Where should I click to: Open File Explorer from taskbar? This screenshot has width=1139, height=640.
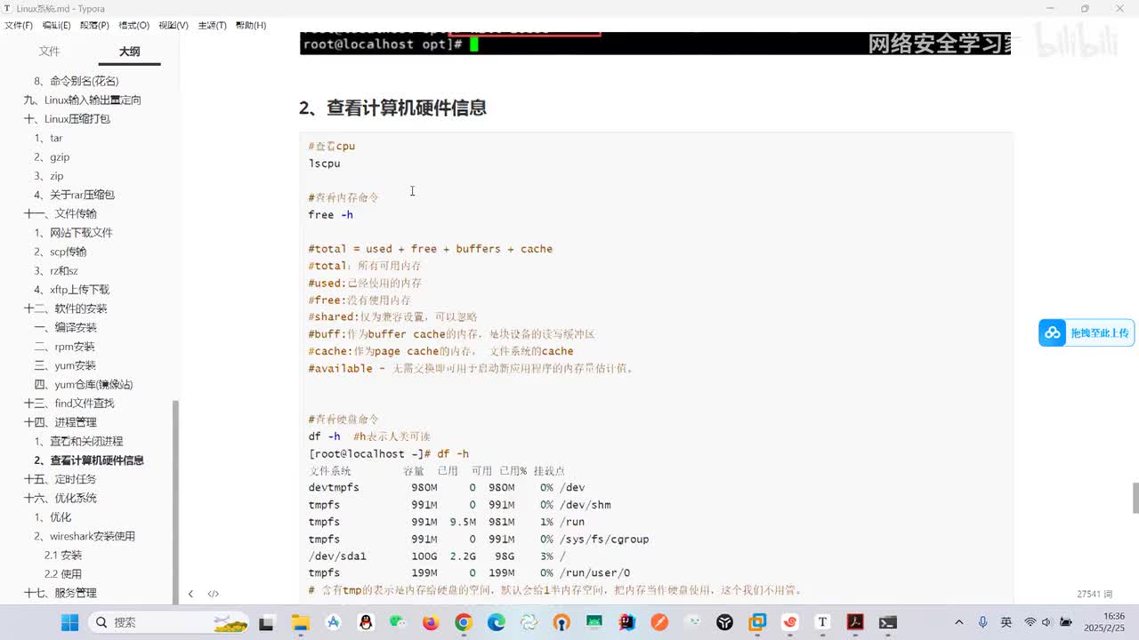300,622
